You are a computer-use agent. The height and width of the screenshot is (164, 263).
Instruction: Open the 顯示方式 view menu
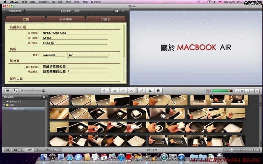coord(57,2)
